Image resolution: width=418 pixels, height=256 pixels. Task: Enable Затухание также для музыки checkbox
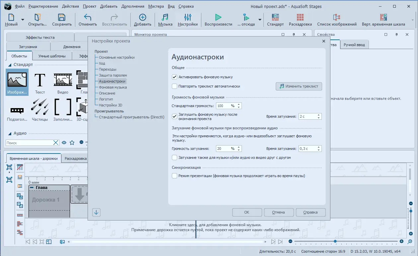(x=174, y=158)
